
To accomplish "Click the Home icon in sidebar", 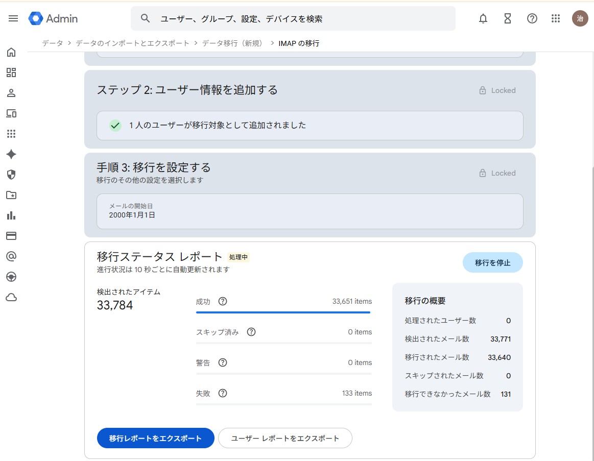I will (x=11, y=52).
